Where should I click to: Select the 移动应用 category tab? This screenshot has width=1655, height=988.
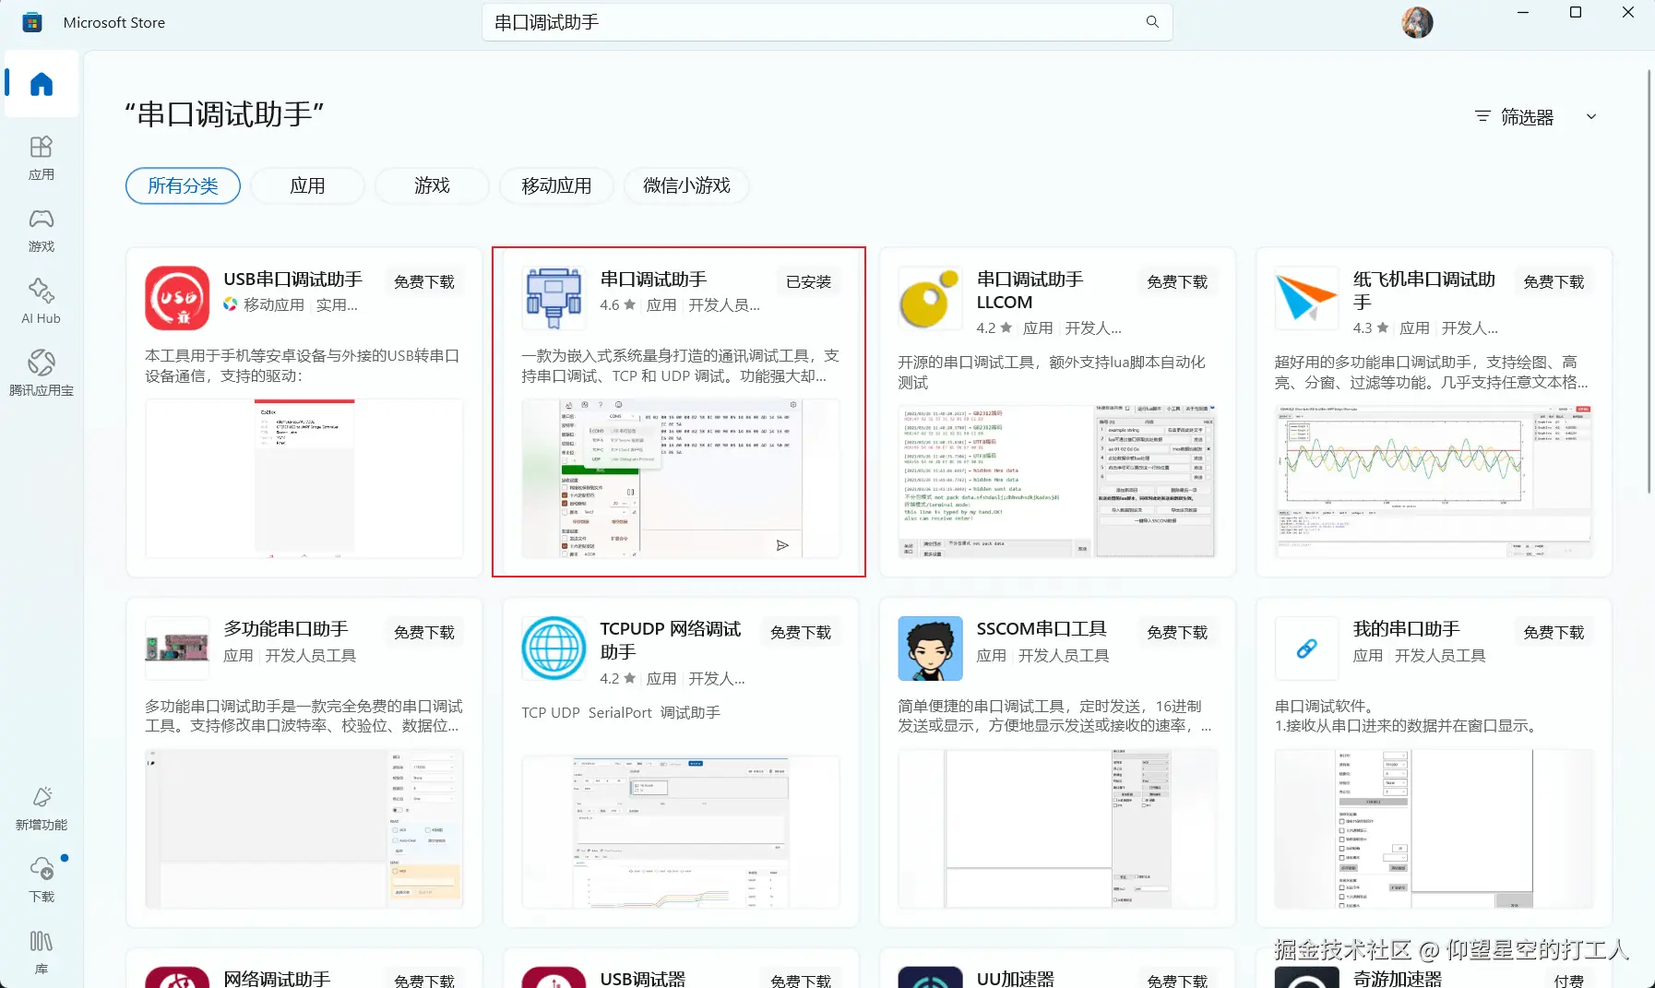pos(556,185)
